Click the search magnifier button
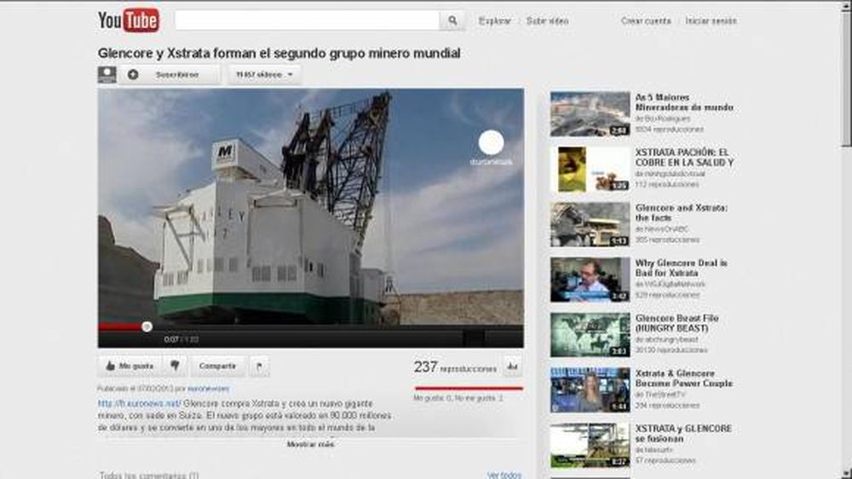Viewport: 852px width, 479px height. [x=452, y=20]
